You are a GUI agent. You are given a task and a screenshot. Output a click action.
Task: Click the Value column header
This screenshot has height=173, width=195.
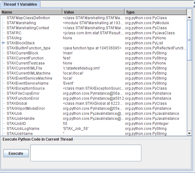(93, 12)
